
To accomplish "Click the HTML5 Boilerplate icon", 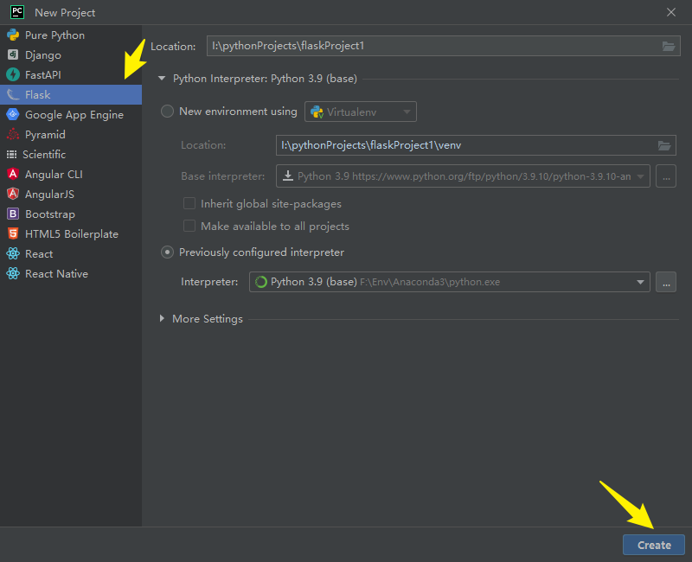I will pos(13,233).
